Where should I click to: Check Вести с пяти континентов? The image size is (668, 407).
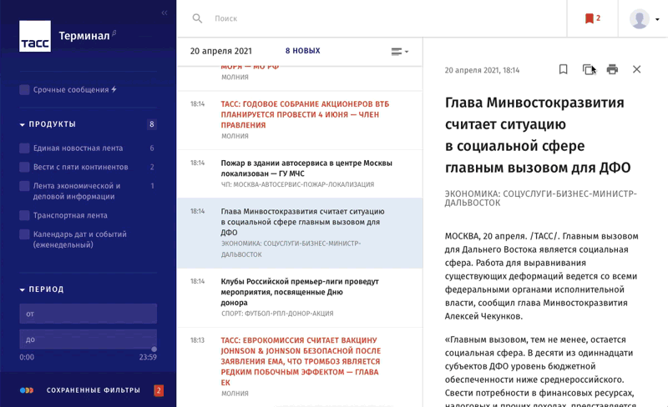point(24,167)
